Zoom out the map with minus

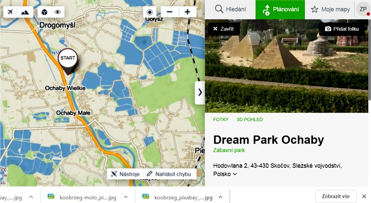170,12
